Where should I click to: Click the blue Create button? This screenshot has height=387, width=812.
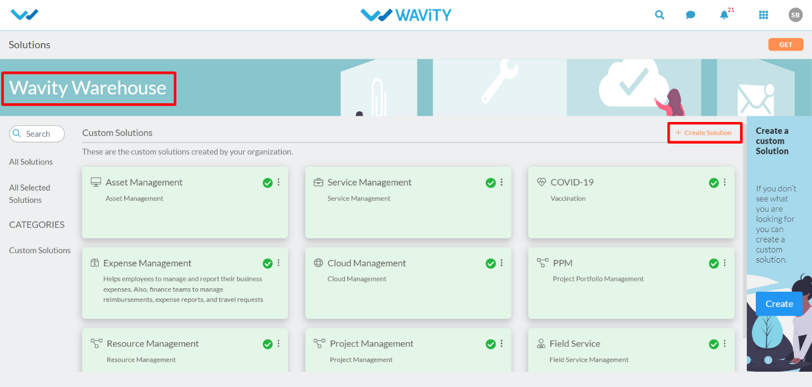779,304
